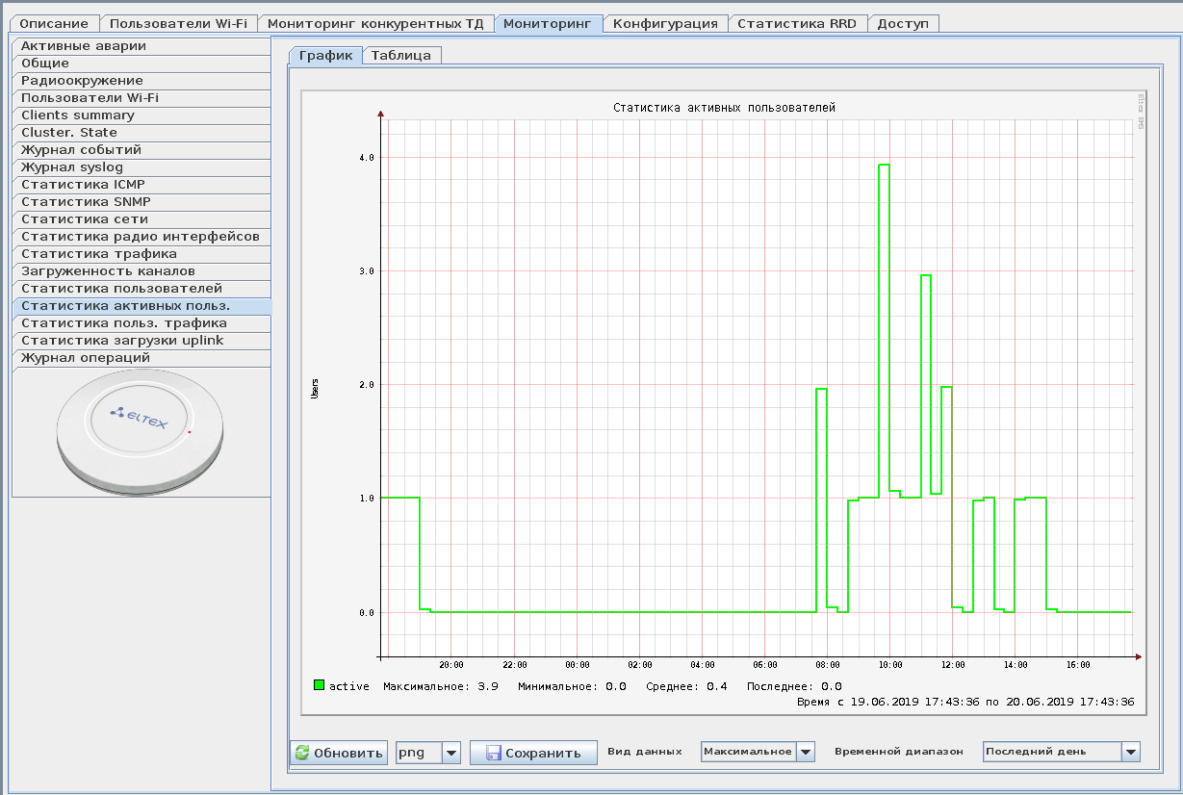Open the png format dropdown arrow
1183x795 pixels.
450,753
